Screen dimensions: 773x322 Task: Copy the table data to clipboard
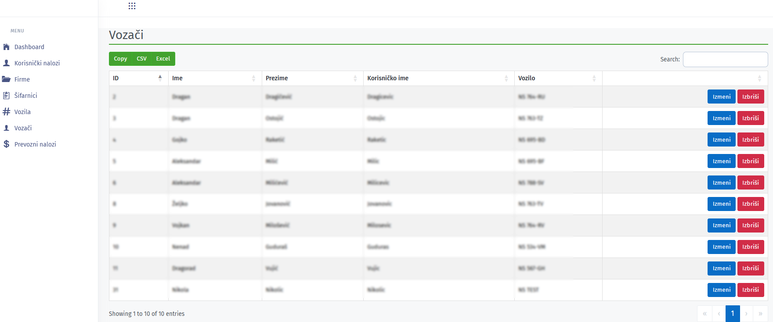(x=120, y=59)
